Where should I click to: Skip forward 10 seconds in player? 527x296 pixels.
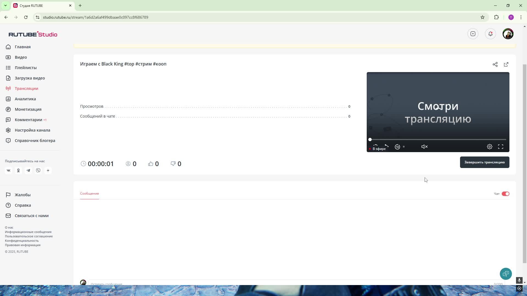(397, 147)
